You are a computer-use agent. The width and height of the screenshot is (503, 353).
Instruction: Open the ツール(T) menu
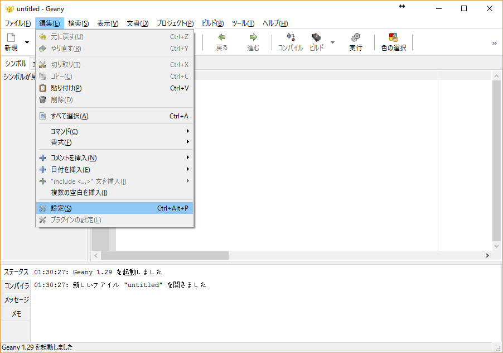[x=243, y=23]
